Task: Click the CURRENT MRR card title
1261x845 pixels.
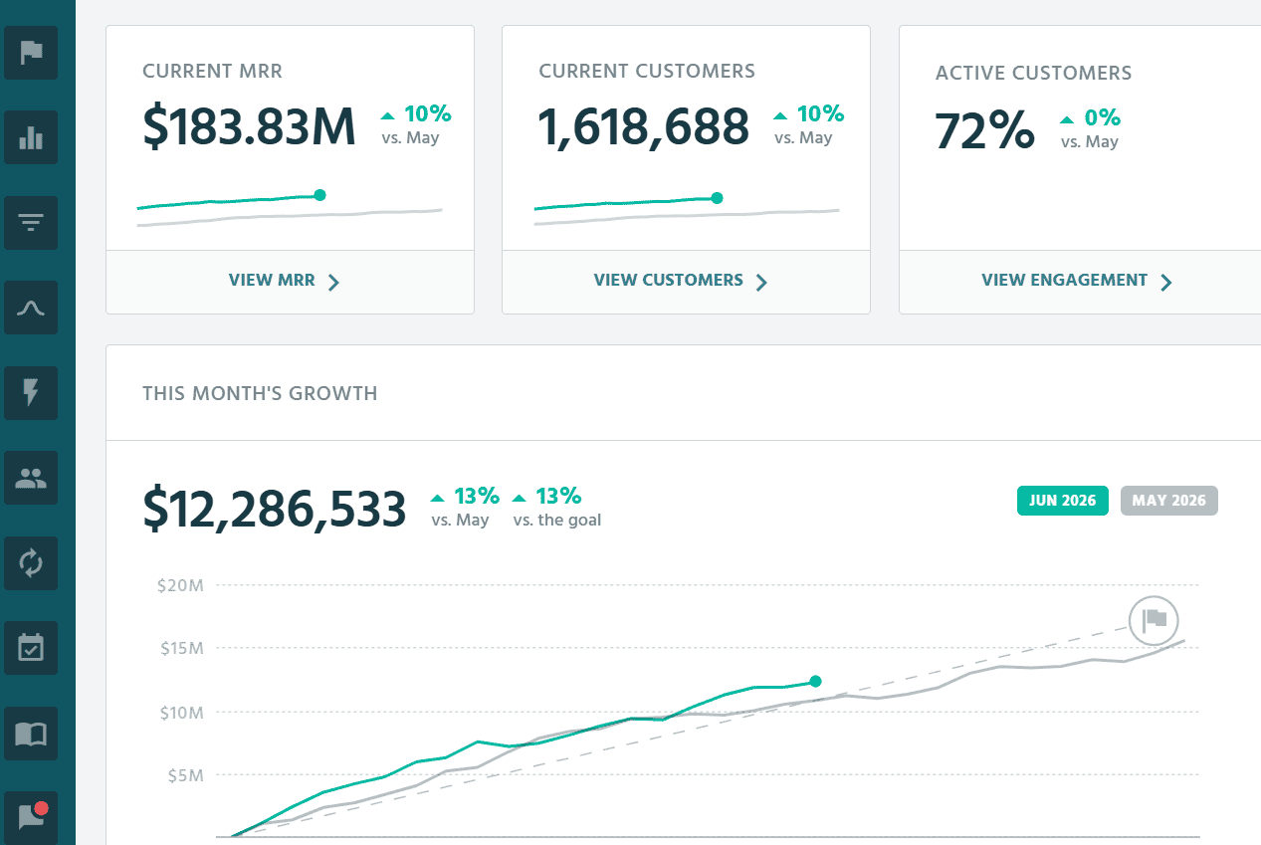Action: click(x=212, y=72)
